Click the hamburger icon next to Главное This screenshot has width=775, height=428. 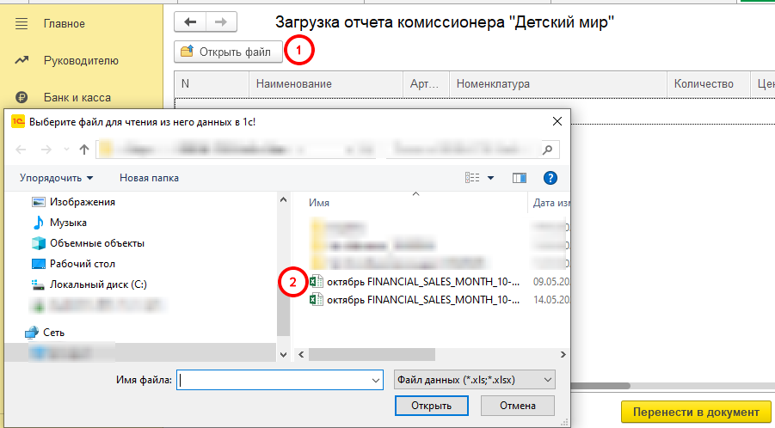[22, 24]
